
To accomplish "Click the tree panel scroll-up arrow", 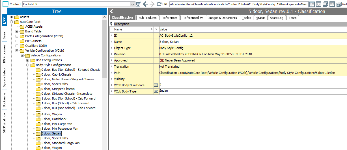I will (105, 17).
